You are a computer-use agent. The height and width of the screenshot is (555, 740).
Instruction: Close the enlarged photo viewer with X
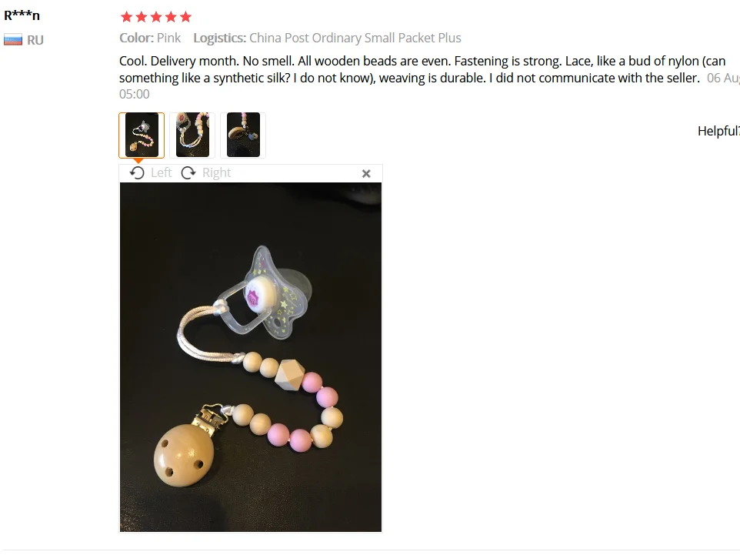coord(366,174)
